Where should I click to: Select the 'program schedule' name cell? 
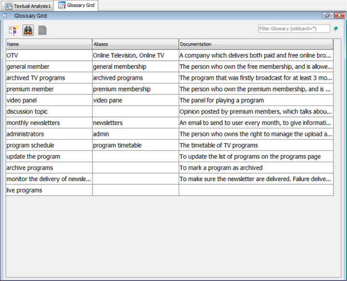point(49,146)
